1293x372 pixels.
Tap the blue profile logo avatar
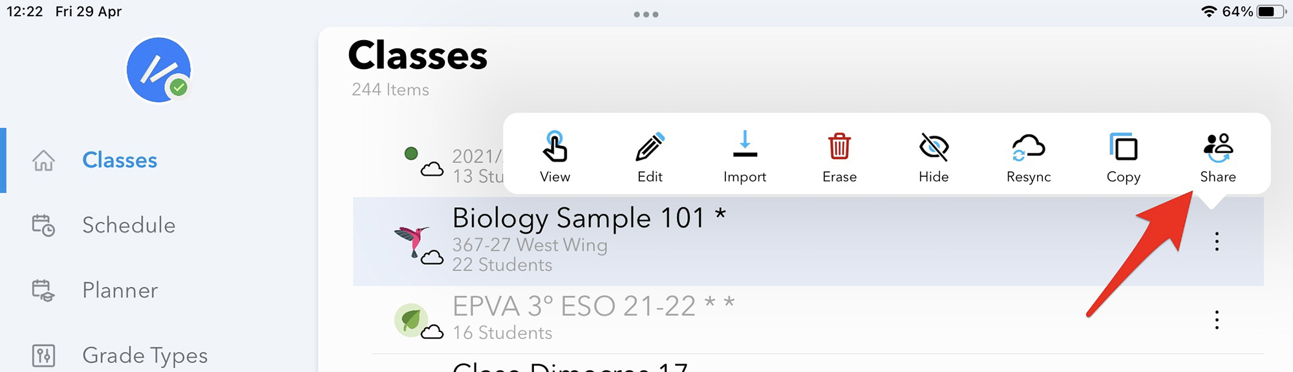pos(158,70)
